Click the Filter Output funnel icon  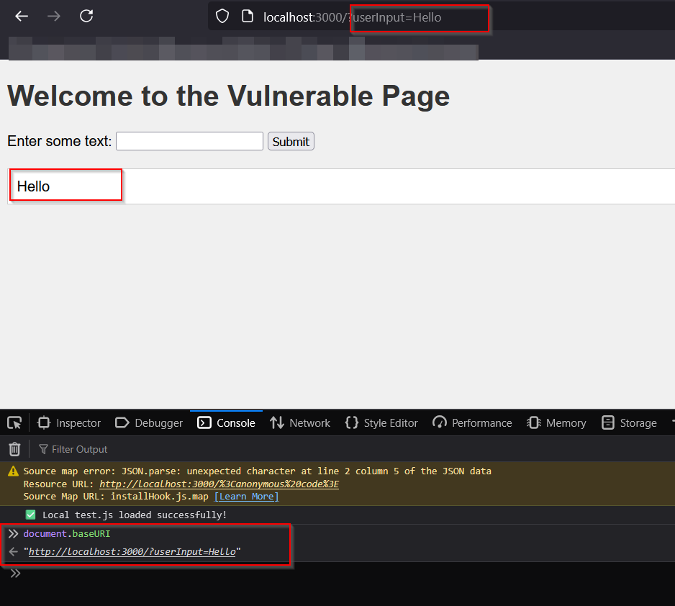click(x=43, y=449)
